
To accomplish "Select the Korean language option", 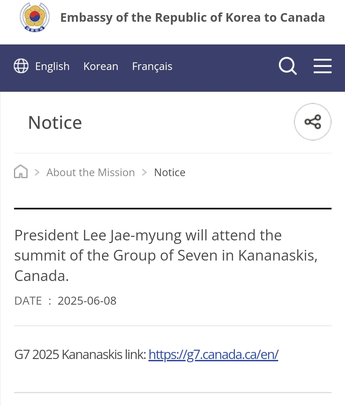I will pyautogui.click(x=101, y=66).
